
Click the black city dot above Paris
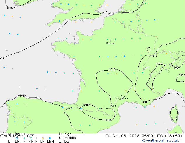coord(110,41)
